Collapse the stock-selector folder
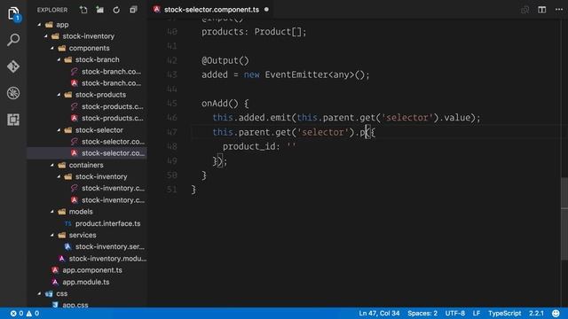The image size is (568, 319). [x=59, y=130]
